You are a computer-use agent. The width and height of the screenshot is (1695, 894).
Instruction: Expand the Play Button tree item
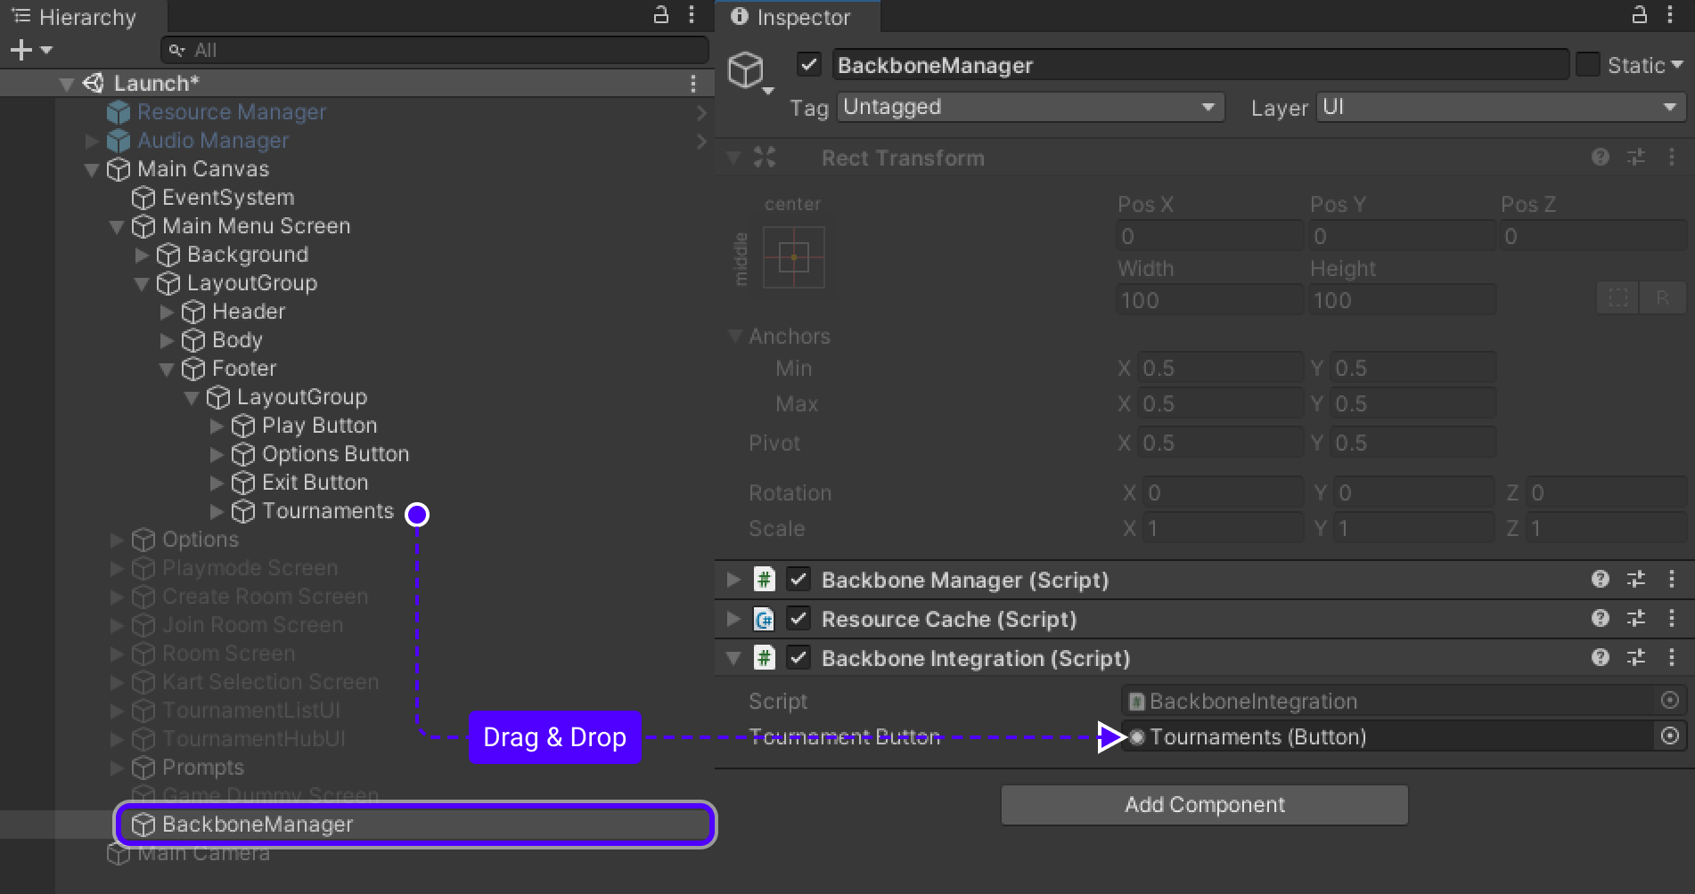[217, 427]
